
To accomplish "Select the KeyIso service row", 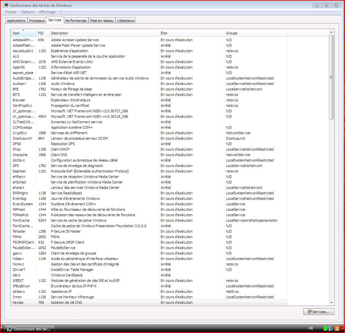I will tap(149, 302).
